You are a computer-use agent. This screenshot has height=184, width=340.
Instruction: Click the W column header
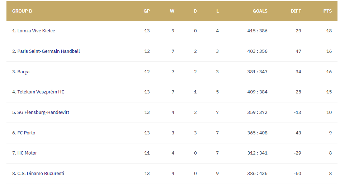(x=172, y=11)
